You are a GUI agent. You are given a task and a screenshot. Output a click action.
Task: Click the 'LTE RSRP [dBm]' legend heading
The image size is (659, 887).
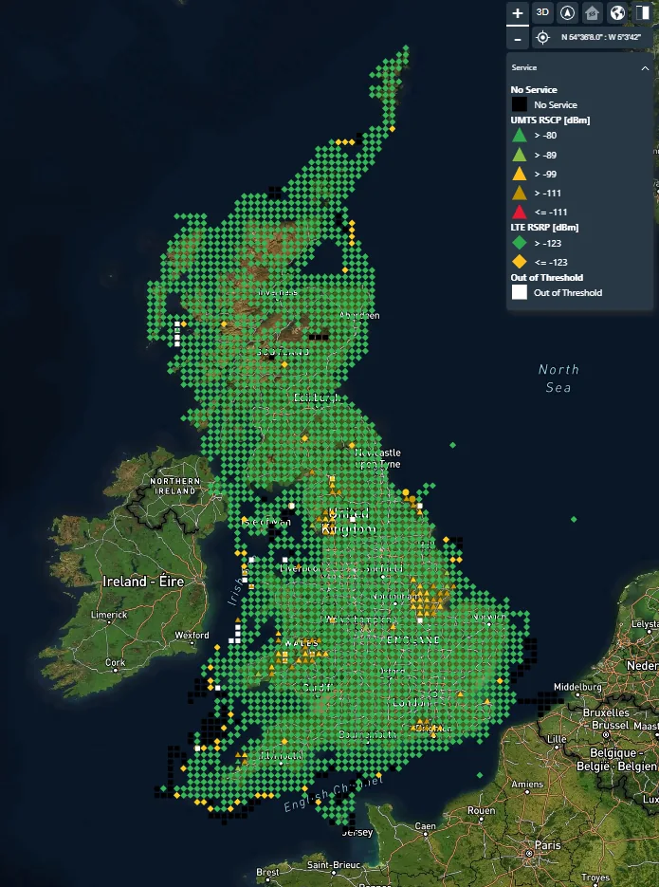[x=544, y=228]
